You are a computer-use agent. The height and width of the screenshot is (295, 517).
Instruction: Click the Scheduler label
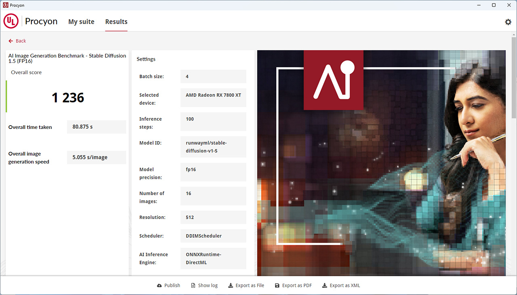coord(151,236)
